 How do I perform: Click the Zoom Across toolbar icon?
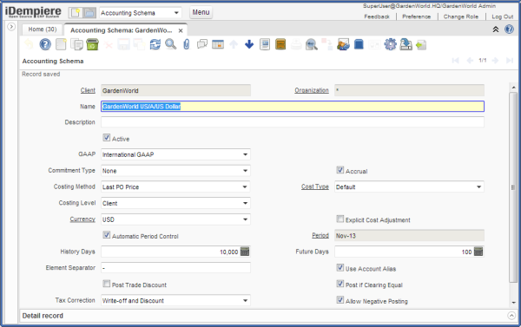click(312, 44)
